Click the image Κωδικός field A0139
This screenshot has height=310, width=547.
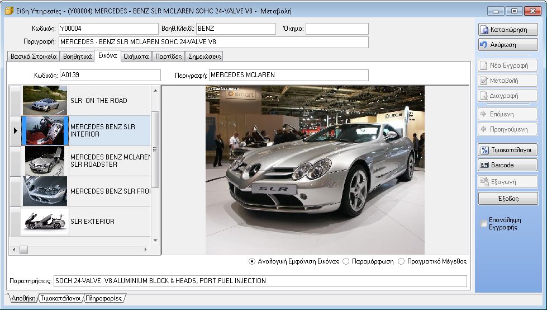[x=110, y=75]
